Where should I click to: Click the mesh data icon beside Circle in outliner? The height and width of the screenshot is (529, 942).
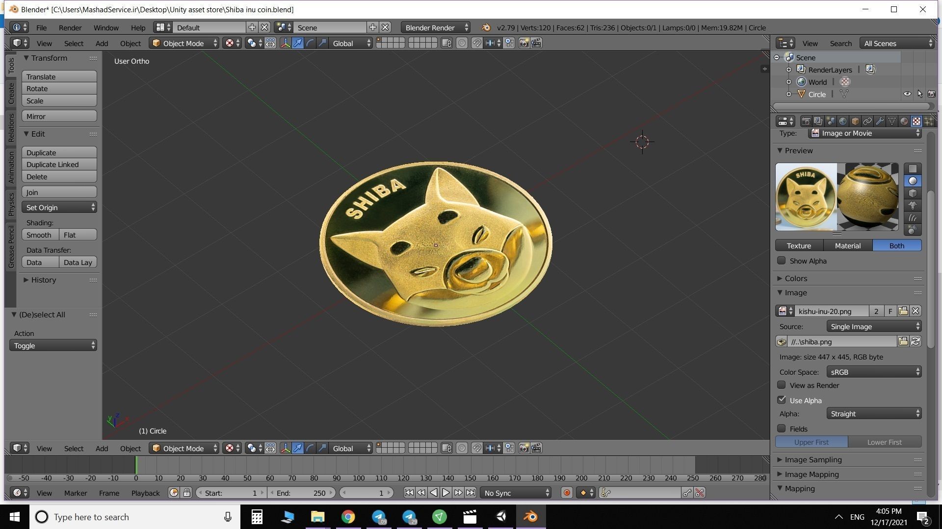pyautogui.click(x=844, y=94)
